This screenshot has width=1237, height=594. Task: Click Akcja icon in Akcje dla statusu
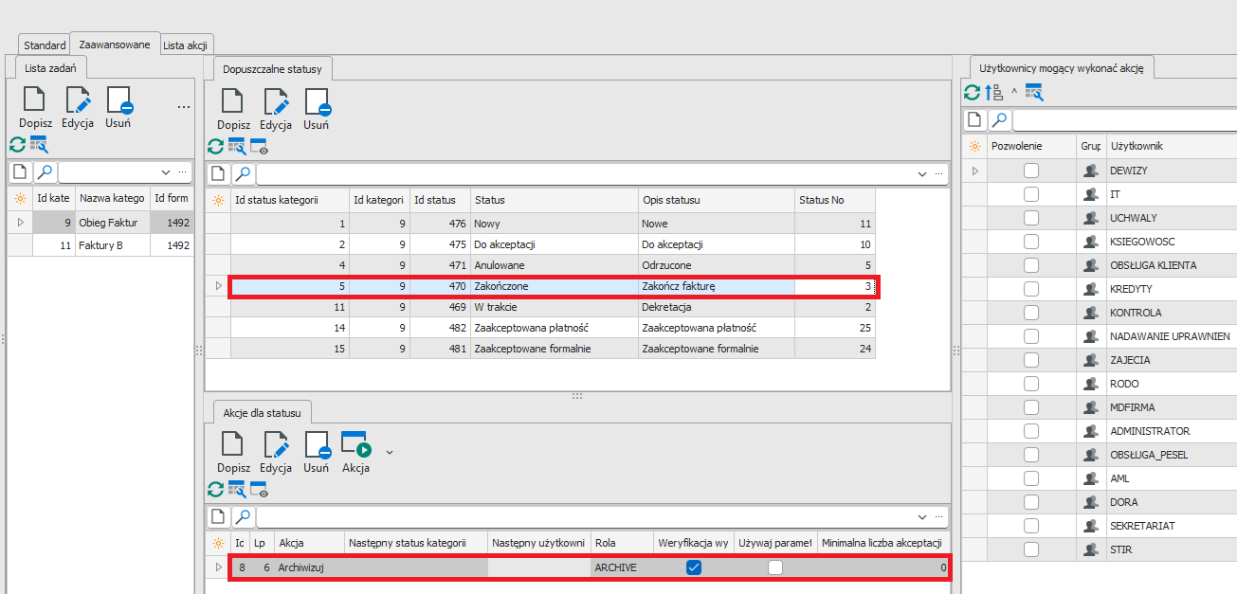(355, 446)
